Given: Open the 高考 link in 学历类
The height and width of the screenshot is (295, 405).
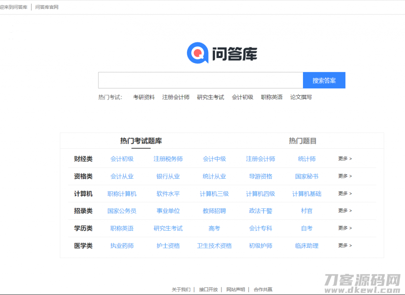Looking at the screenshot, I should (x=215, y=228).
